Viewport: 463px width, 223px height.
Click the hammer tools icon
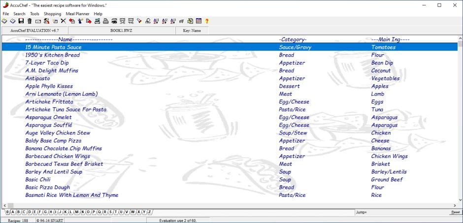[x=46, y=21]
